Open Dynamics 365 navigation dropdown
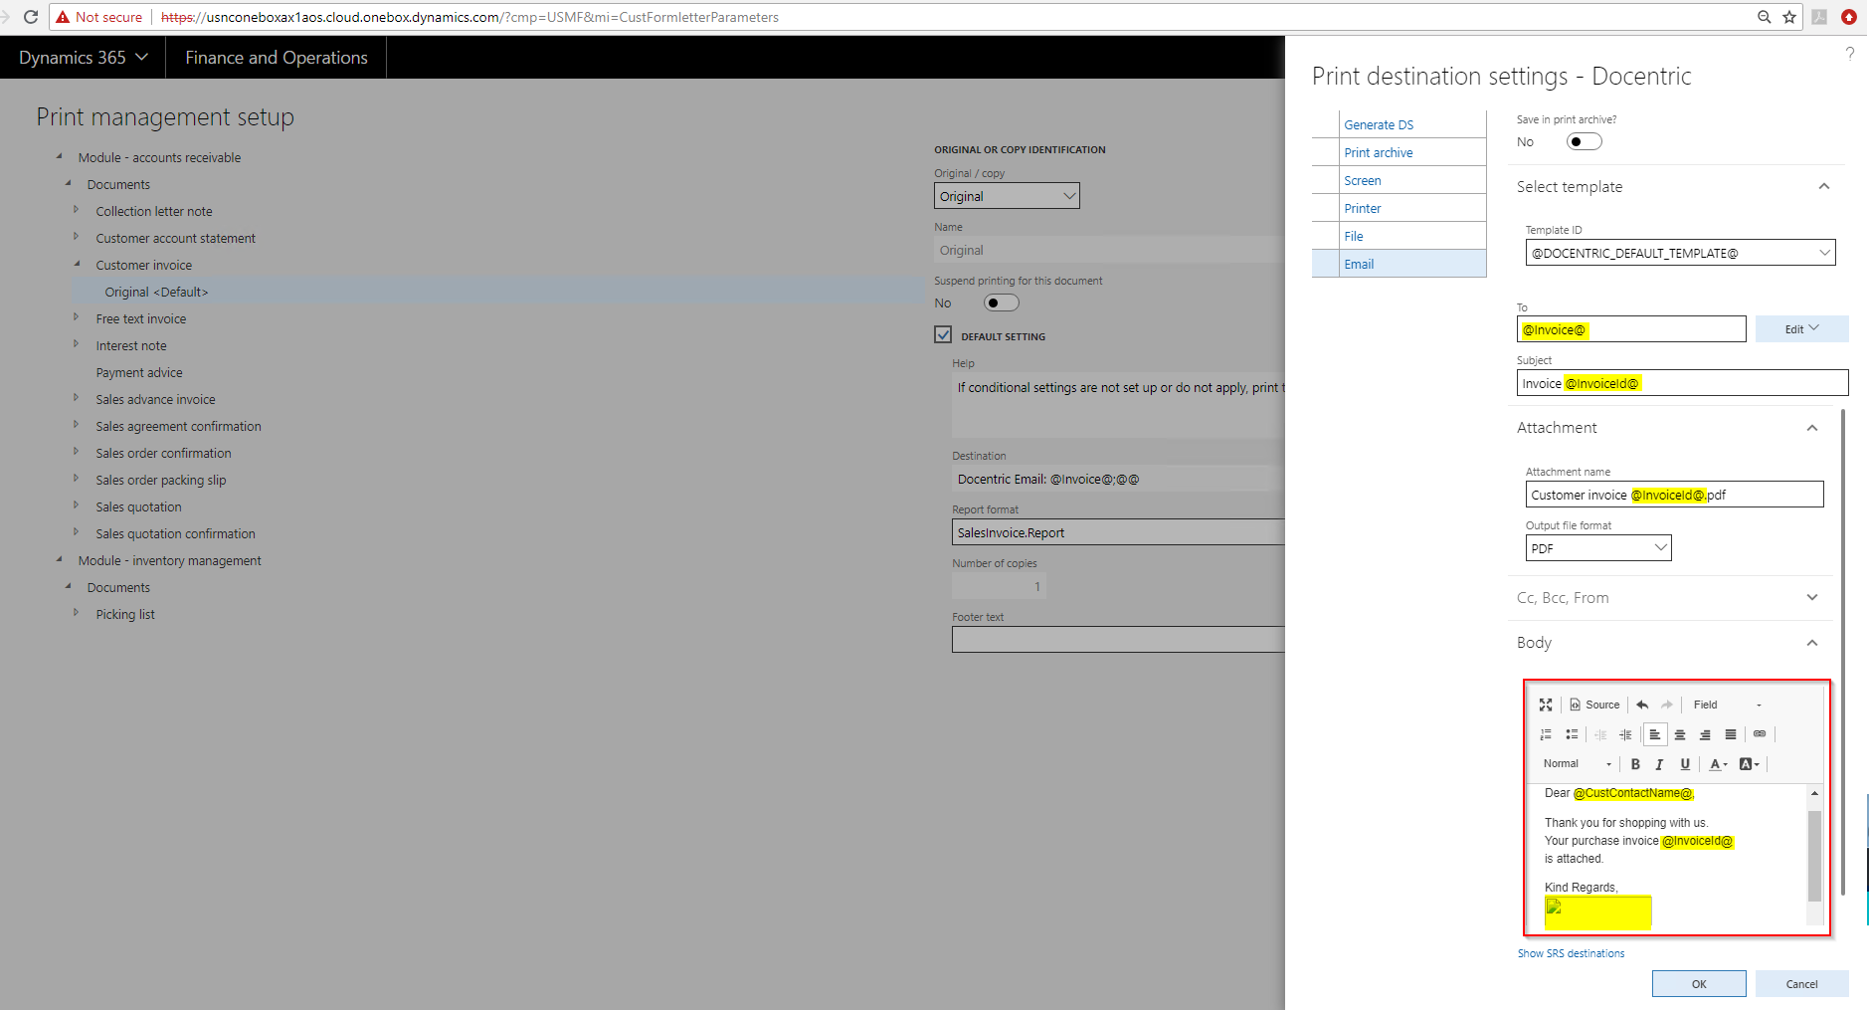 pyautogui.click(x=84, y=58)
